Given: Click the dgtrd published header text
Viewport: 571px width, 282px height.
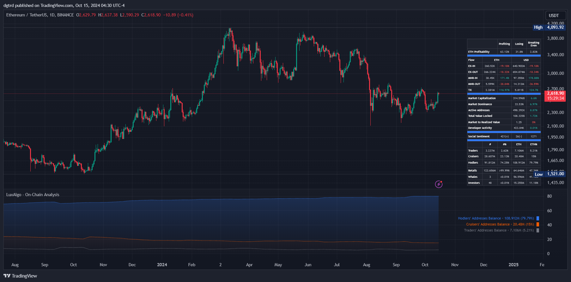Looking at the screenshot, I should (64, 5).
